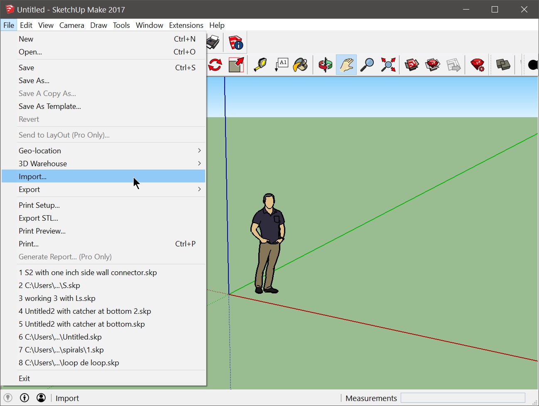The width and height of the screenshot is (539, 406).
Task: Select the Tape Measure tool
Action: pos(260,65)
